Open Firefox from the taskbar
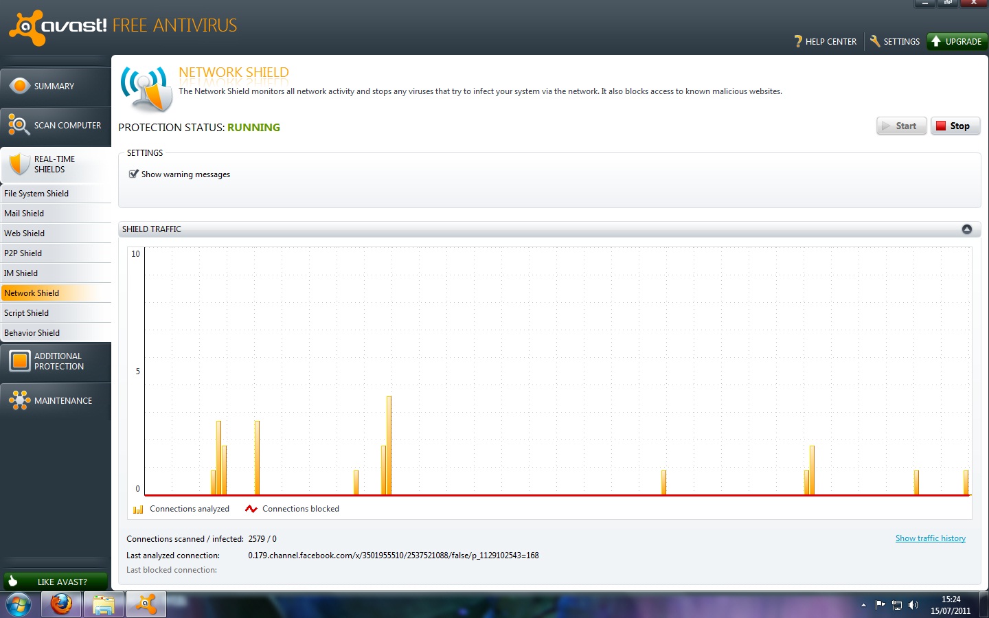Screen dimensions: 989x618 tap(61, 605)
